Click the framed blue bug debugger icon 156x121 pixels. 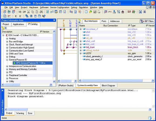(x=140, y=12)
